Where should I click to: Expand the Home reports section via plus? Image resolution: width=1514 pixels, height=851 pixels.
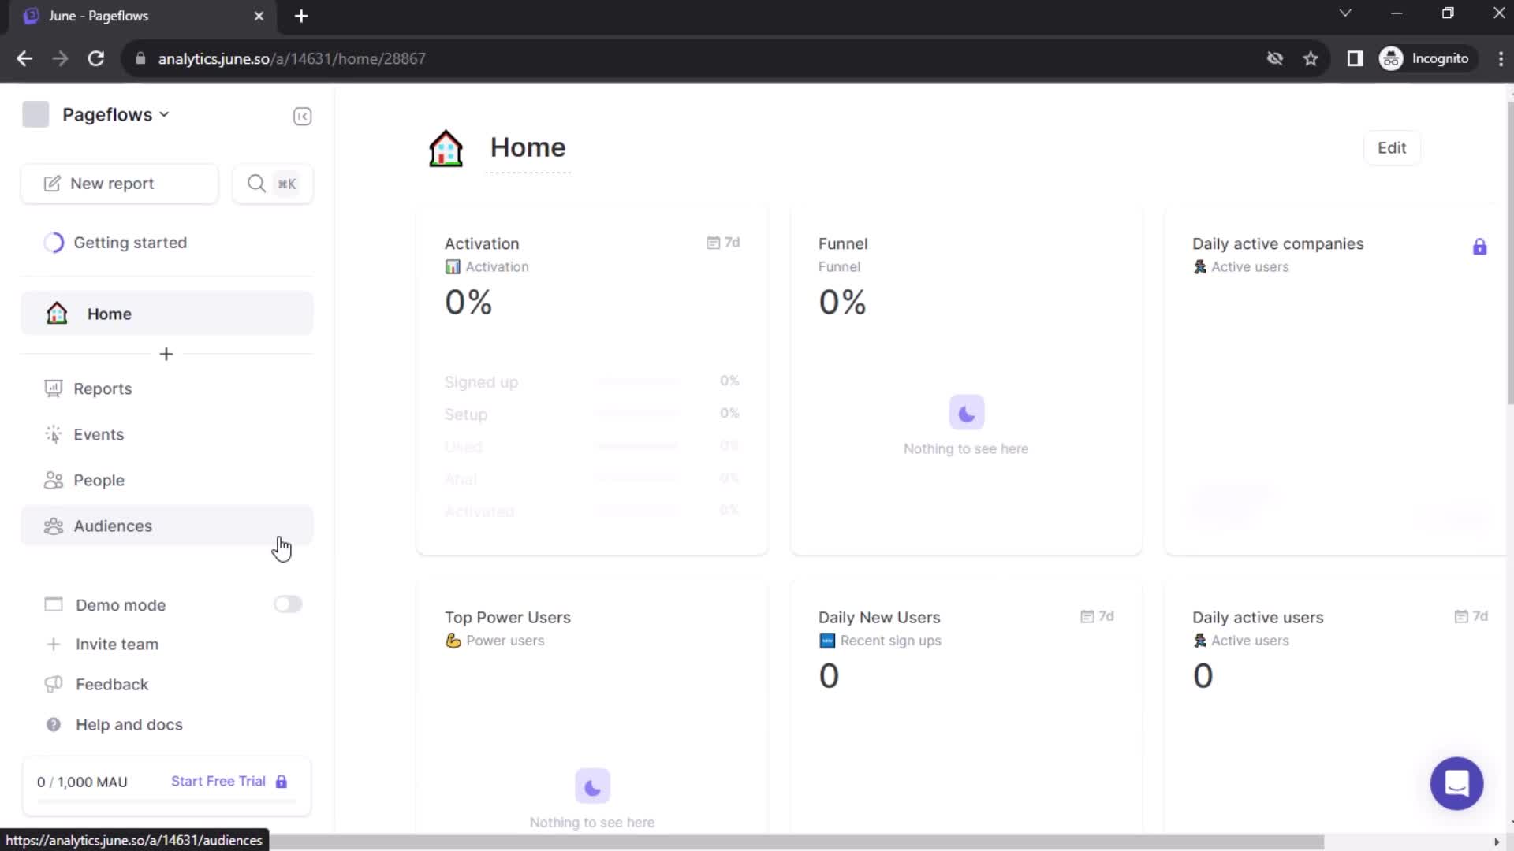pos(166,355)
